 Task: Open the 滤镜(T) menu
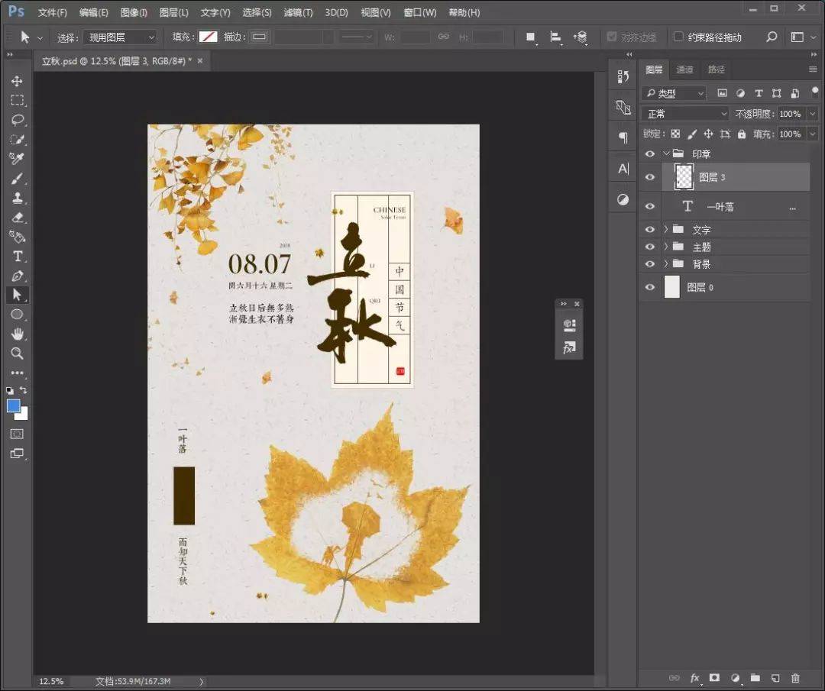[x=299, y=12]
